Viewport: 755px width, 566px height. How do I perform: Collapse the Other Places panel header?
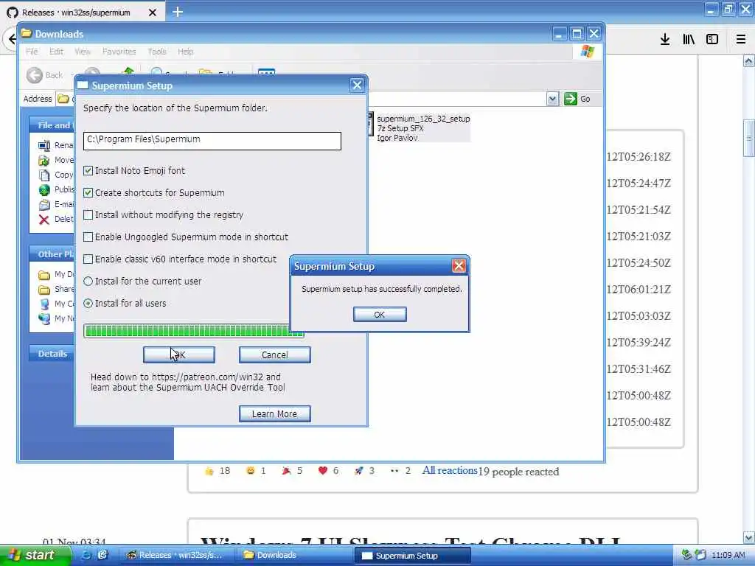coord(52,254)
